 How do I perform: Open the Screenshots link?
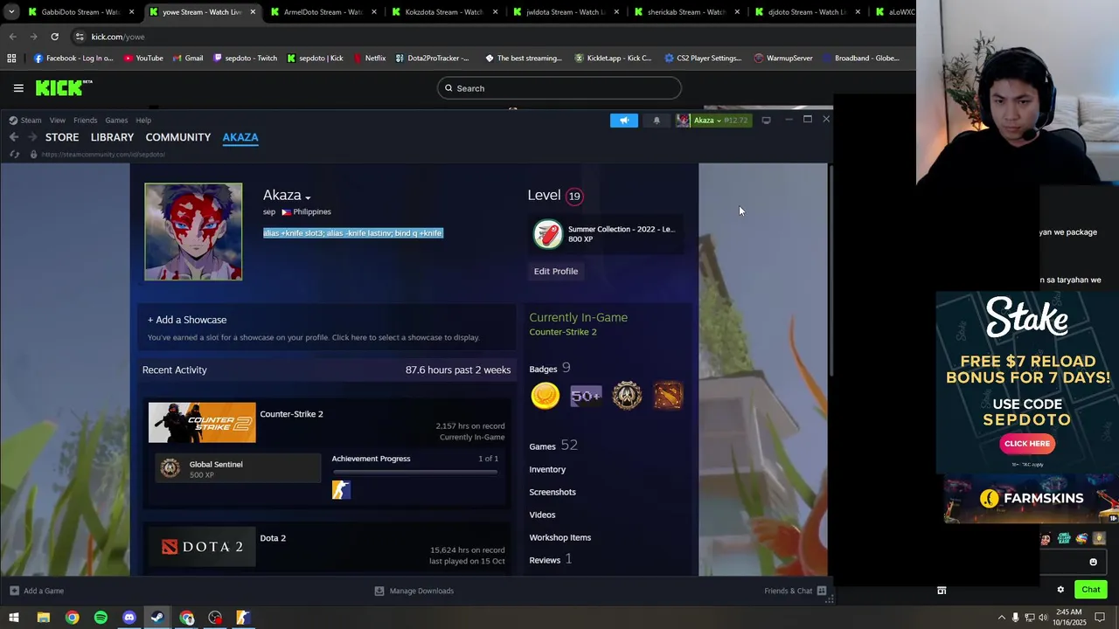[553, 492]
